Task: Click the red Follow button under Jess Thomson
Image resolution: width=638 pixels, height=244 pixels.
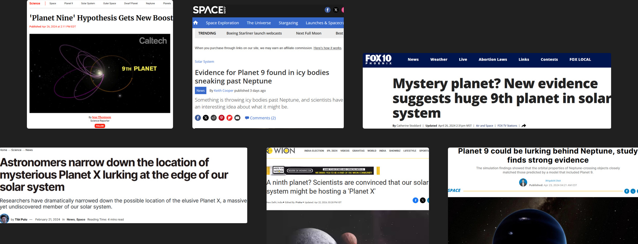Action: 100,126
